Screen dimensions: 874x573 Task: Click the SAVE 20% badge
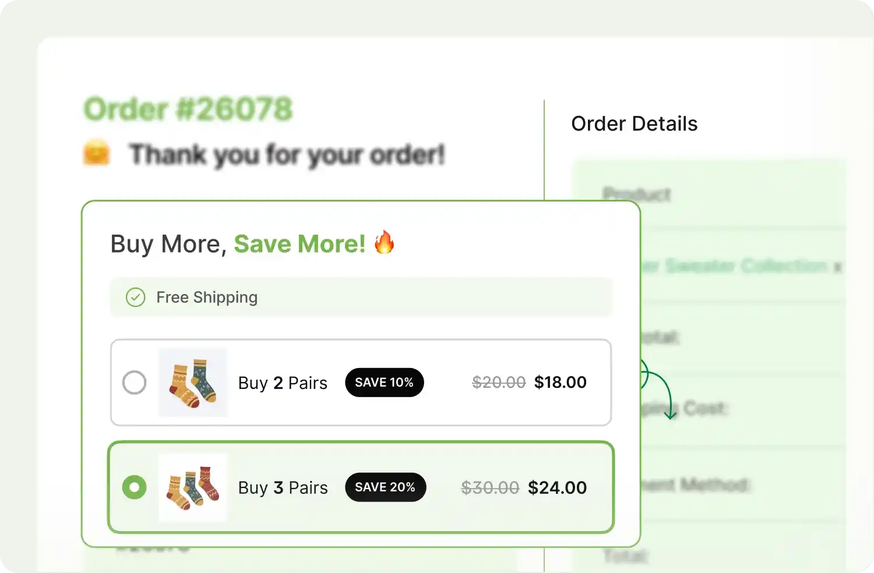tap(385, 487)
